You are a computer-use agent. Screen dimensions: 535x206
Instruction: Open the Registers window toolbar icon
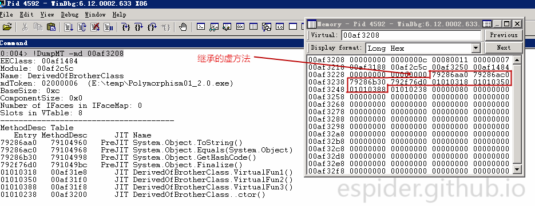coord(240,27)
